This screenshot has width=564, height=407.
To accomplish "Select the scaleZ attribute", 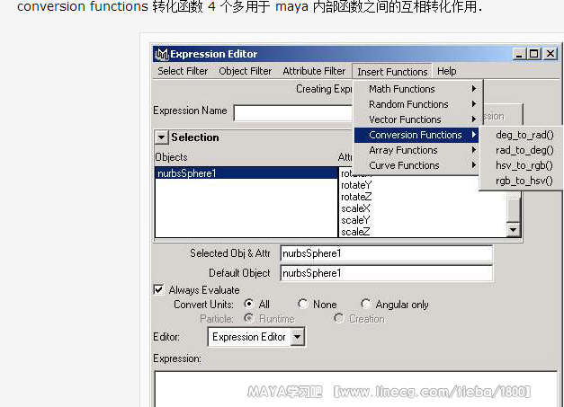I will [355, 232].
